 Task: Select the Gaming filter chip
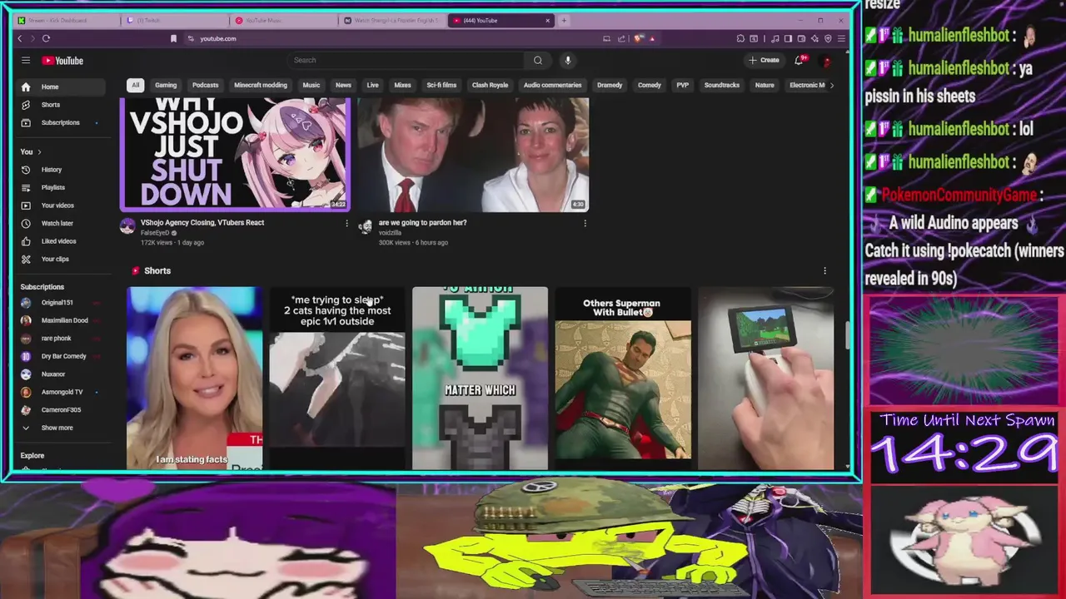[x=166, y=85]
